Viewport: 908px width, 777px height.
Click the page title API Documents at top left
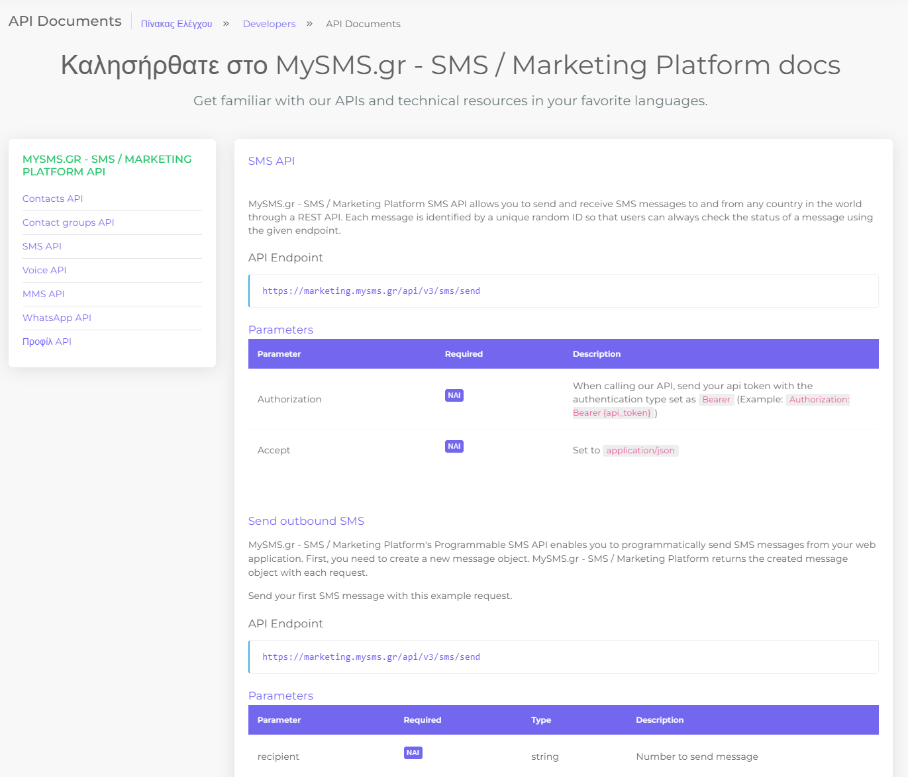pyautogui.click(x=65, y=21)
